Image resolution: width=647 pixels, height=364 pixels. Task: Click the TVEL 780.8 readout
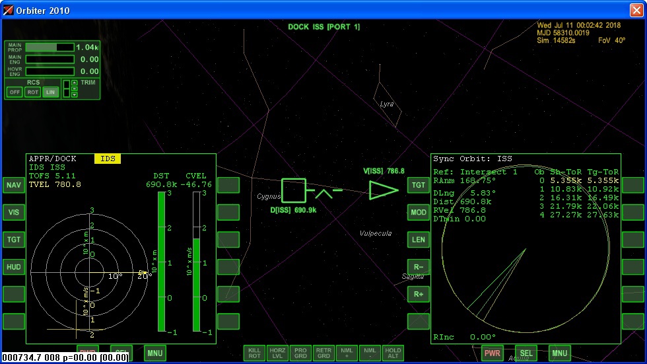(x=55, y=184)
